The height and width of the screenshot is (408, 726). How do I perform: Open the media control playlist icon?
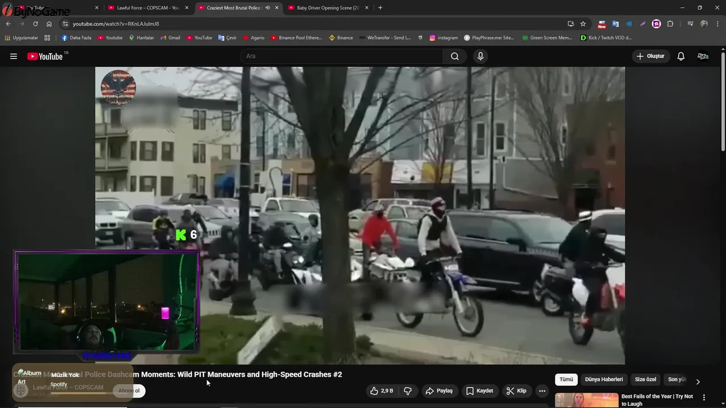click(690, 24)
